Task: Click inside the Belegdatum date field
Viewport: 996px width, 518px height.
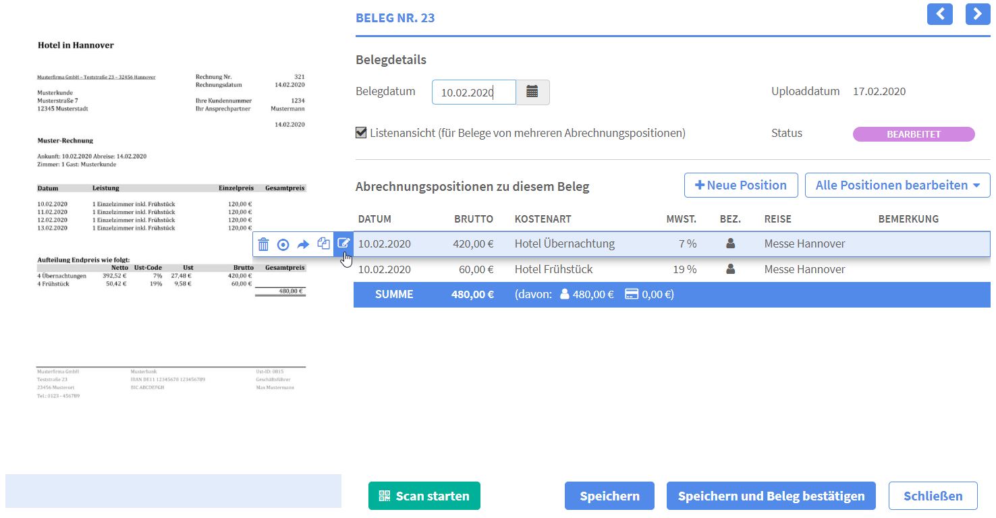Action: pos(472,92)
